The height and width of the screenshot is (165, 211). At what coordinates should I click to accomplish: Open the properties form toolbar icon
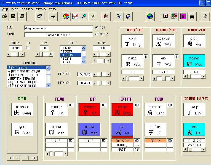tap(40, 17)
